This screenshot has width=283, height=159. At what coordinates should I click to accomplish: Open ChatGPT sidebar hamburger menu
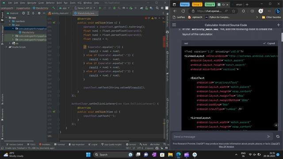174,25
